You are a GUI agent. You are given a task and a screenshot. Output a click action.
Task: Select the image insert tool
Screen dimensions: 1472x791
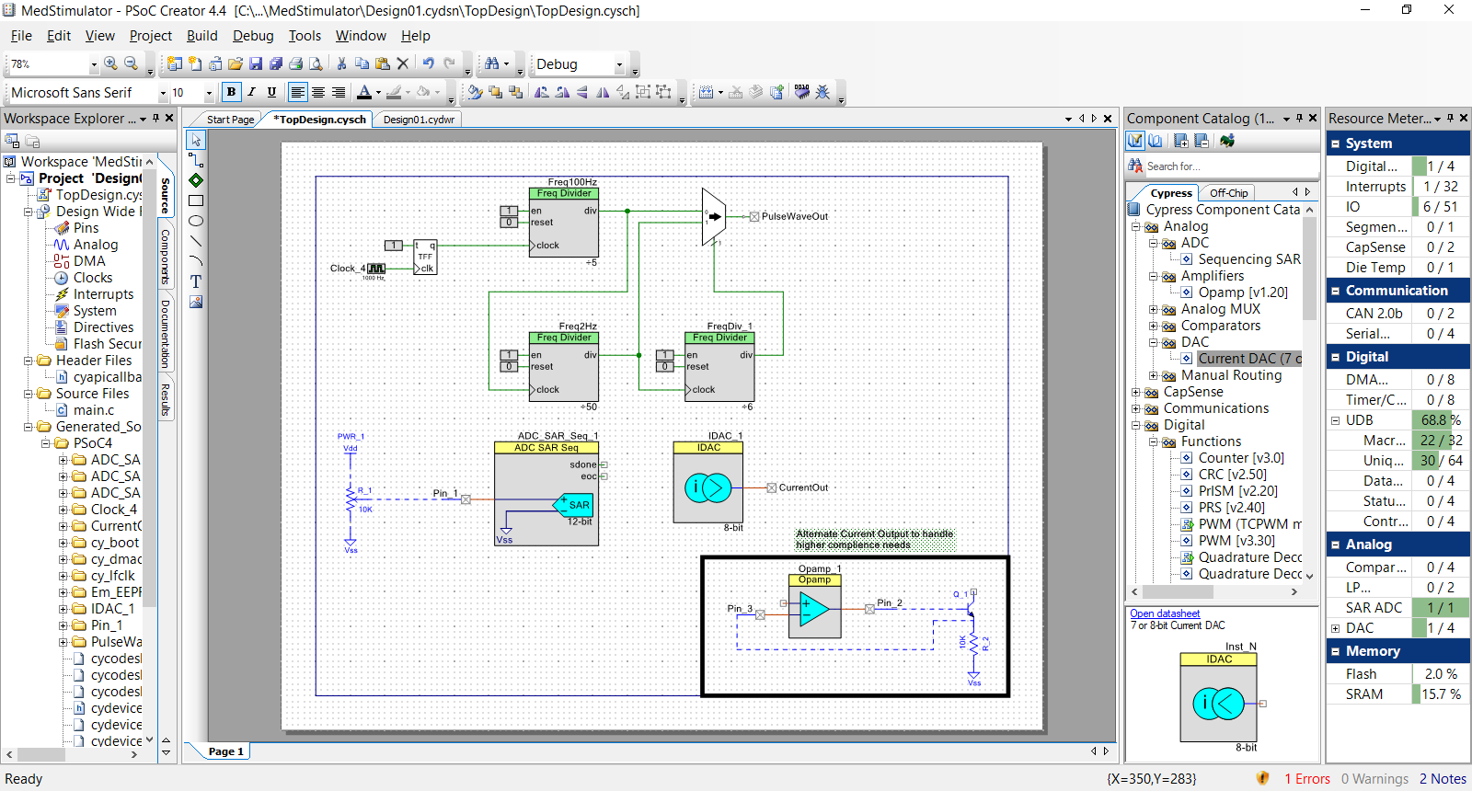196,302
